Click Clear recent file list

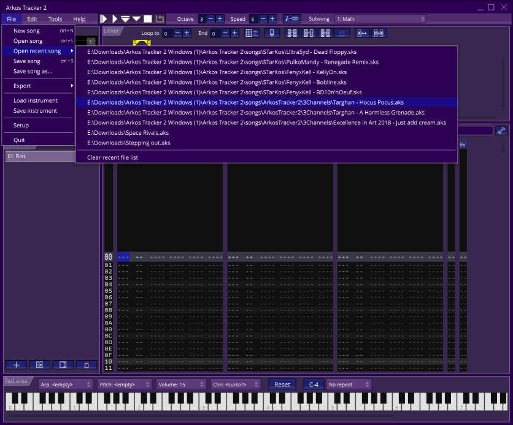click(266, 157)
